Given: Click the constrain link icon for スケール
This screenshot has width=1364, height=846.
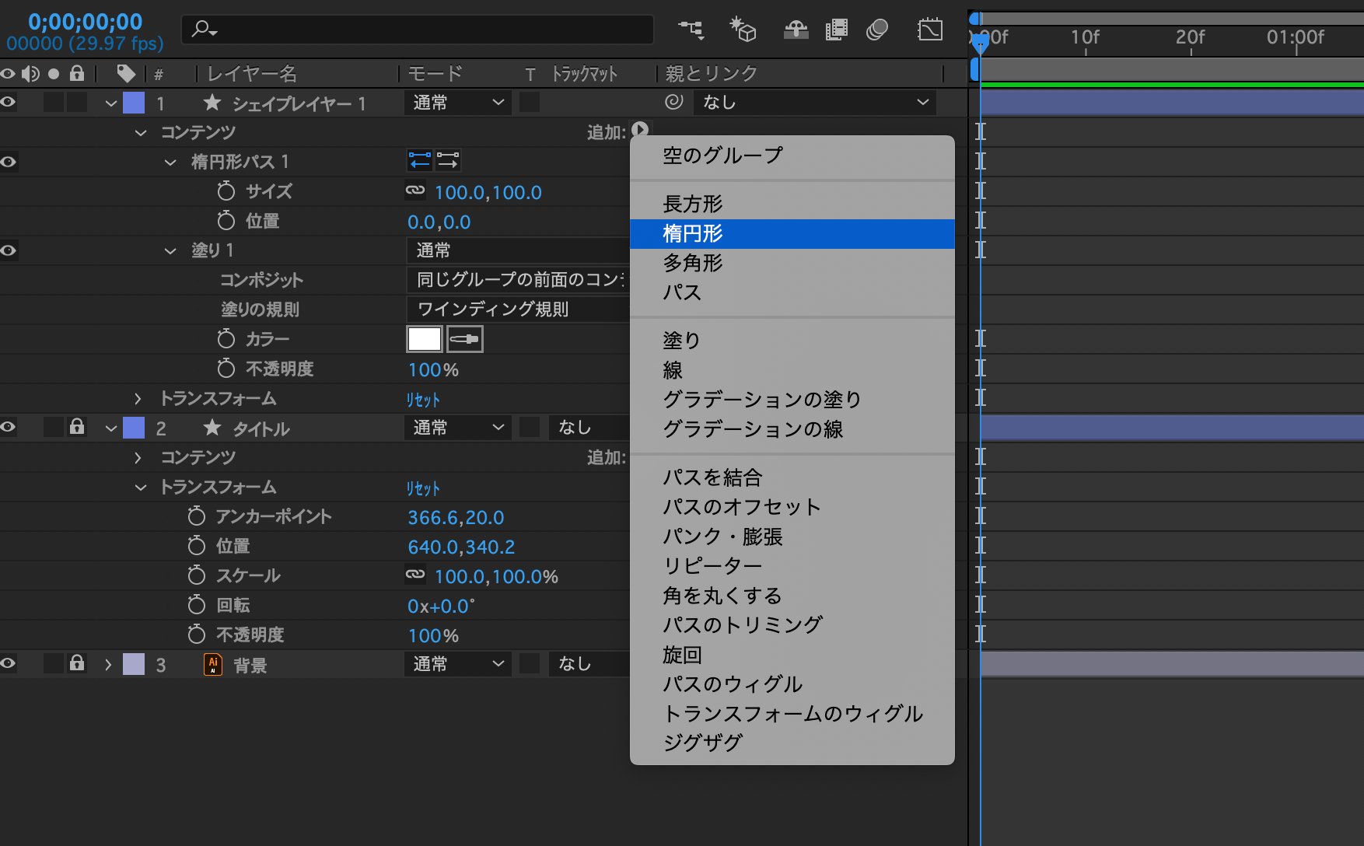Looking at the screenshot, I should (x=415, y=574).
